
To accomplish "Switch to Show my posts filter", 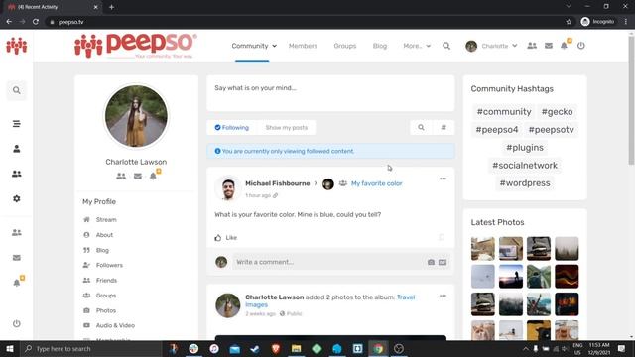I will (x=287, y=128).
